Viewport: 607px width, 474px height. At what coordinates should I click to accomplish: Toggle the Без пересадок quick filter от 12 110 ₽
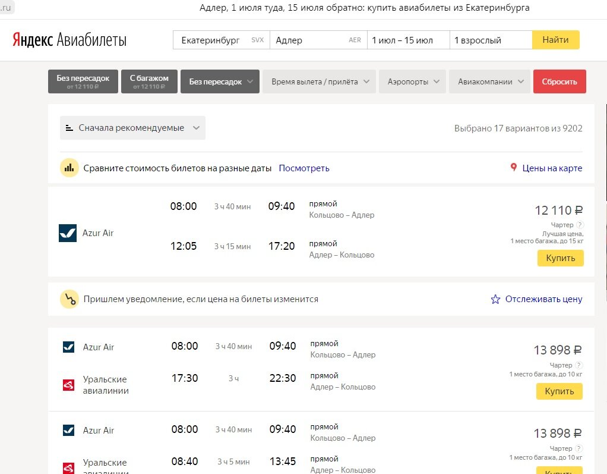83,81
